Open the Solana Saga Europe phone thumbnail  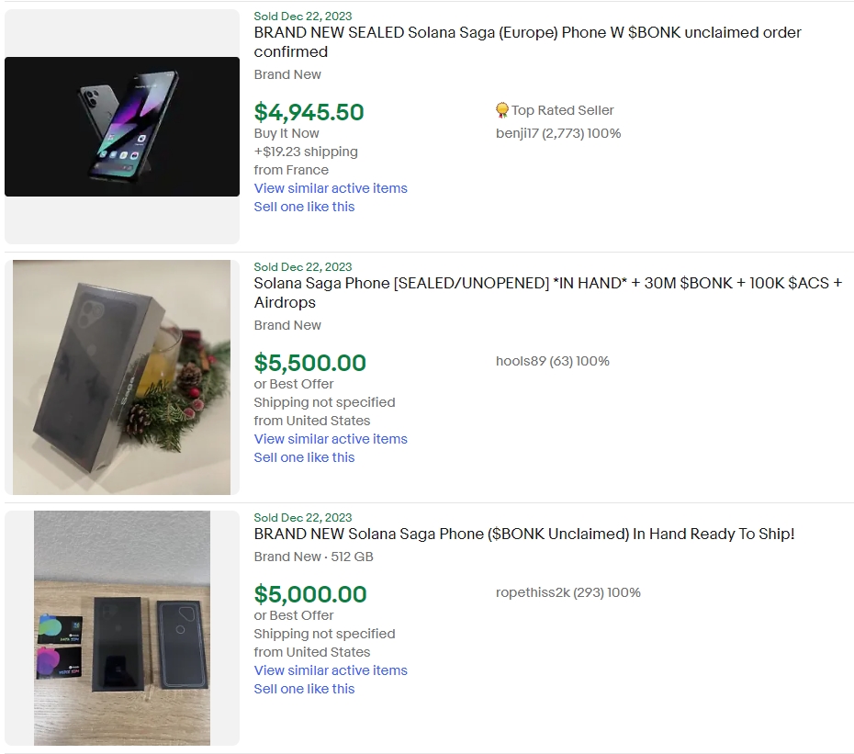point(122,127)
